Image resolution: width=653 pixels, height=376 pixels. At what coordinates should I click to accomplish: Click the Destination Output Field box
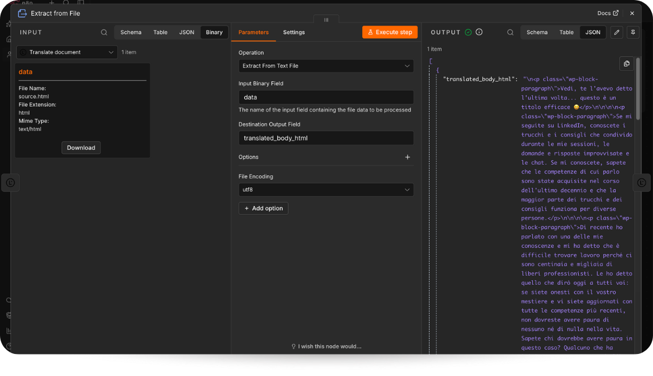pyautogui.click(x=326, y=138)
